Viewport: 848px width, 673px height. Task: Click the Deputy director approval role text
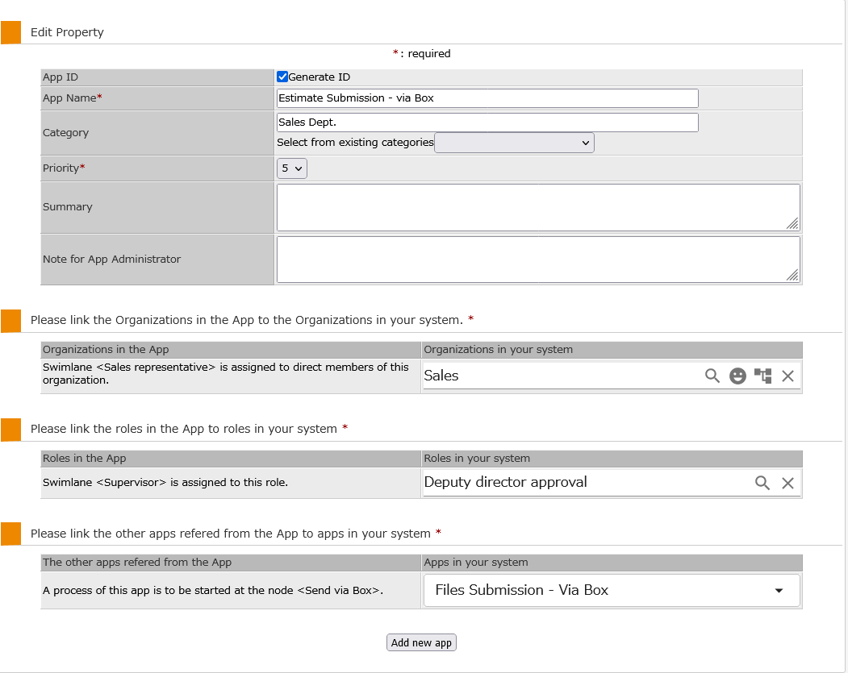coord(505,483)
